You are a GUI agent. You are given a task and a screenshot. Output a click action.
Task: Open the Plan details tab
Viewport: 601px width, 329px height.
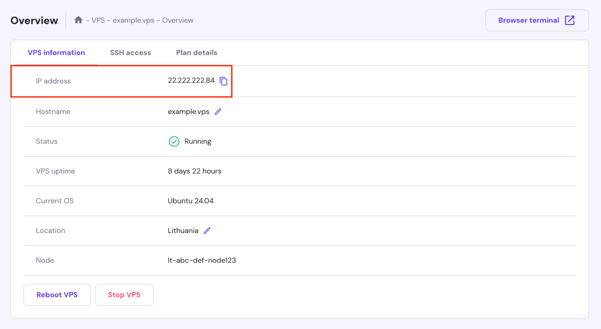(x=197, y=53)
